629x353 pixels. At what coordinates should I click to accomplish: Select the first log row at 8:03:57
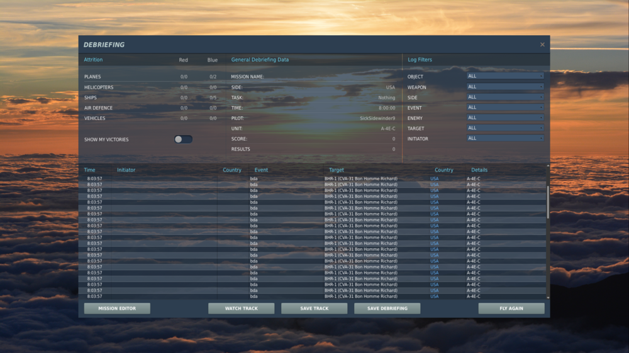[x=313, y=179]
